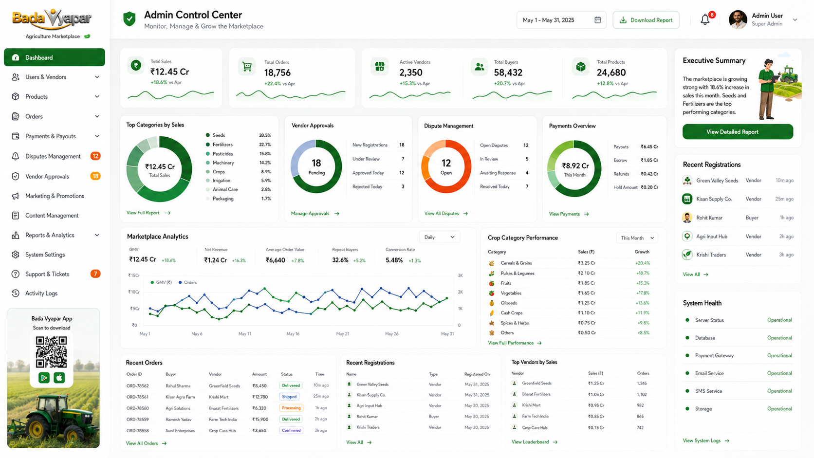814x458 pixels.
Task: Expand the Users & Vendors menu chevron
Action: click(97, 77)
